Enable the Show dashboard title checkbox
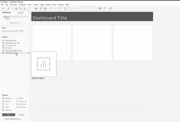The height and width of the screenshot is (122, 180). [x=3, y=119]
